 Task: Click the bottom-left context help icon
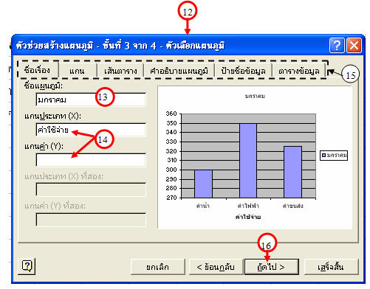pyautogui.click(x=27, y=266)
